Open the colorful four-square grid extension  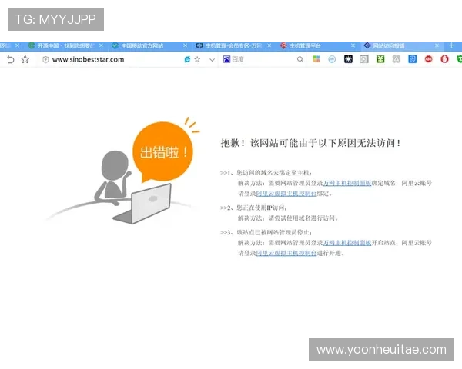pos(316,59)
